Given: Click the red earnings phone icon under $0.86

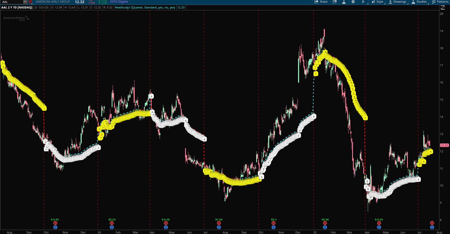Looking at the screenshot, I should coord(325,223).
